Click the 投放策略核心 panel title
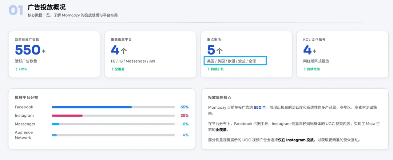This screenshot has height=160, width=393. (220, 97)
